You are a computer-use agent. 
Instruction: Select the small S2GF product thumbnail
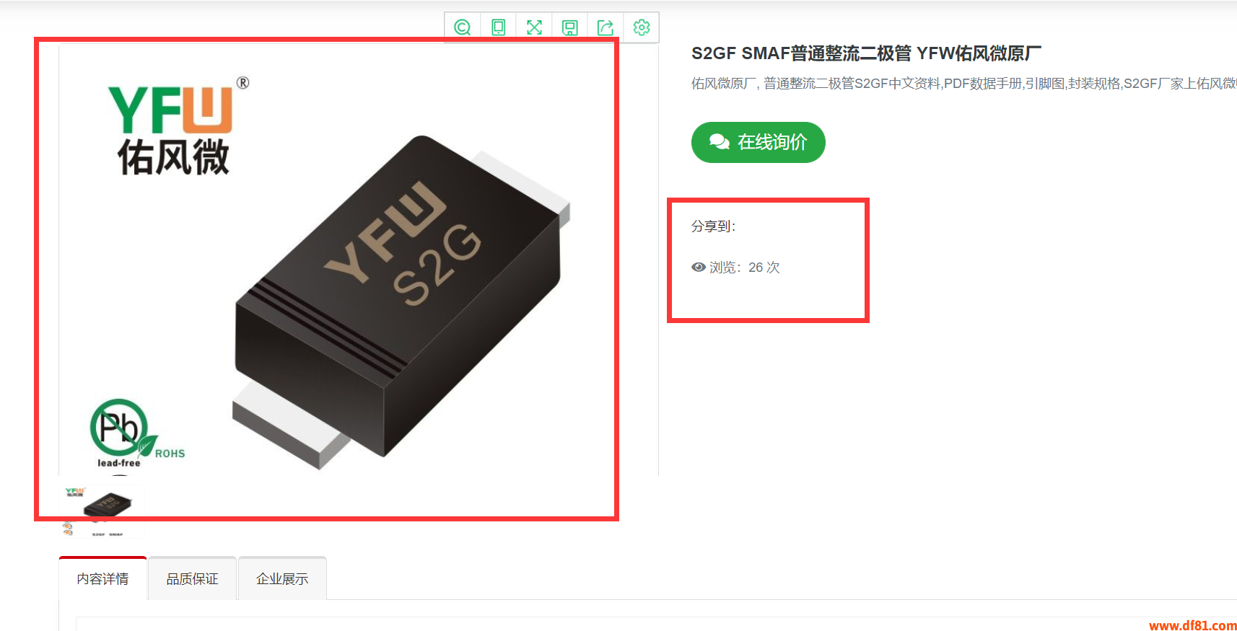point(102,511)
